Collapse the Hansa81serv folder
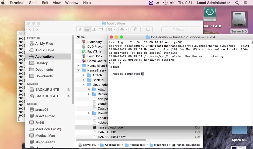Viewport: 253px width, 149px height. point(78,70)
